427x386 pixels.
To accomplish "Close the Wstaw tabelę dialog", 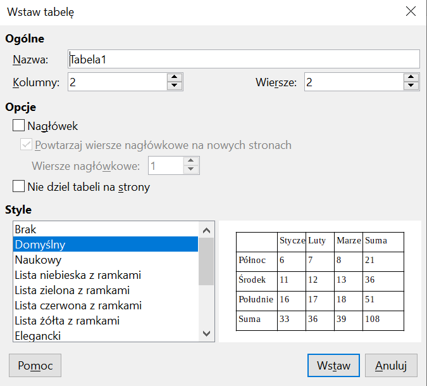I will pyautogui.click(x=411, y=12).
